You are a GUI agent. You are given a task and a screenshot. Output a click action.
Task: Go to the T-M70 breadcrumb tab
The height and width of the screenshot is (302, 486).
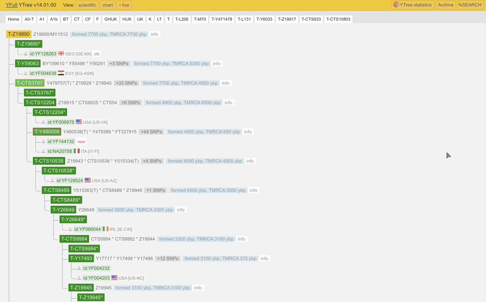tap(200, 19)
